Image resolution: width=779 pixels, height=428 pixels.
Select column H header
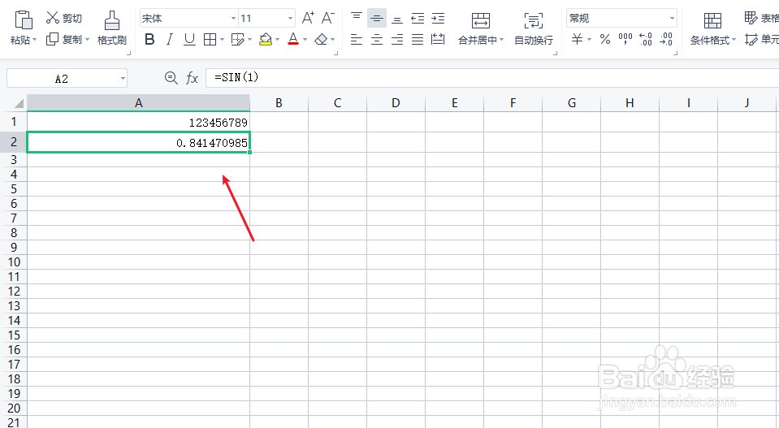(x=630, y=103)
